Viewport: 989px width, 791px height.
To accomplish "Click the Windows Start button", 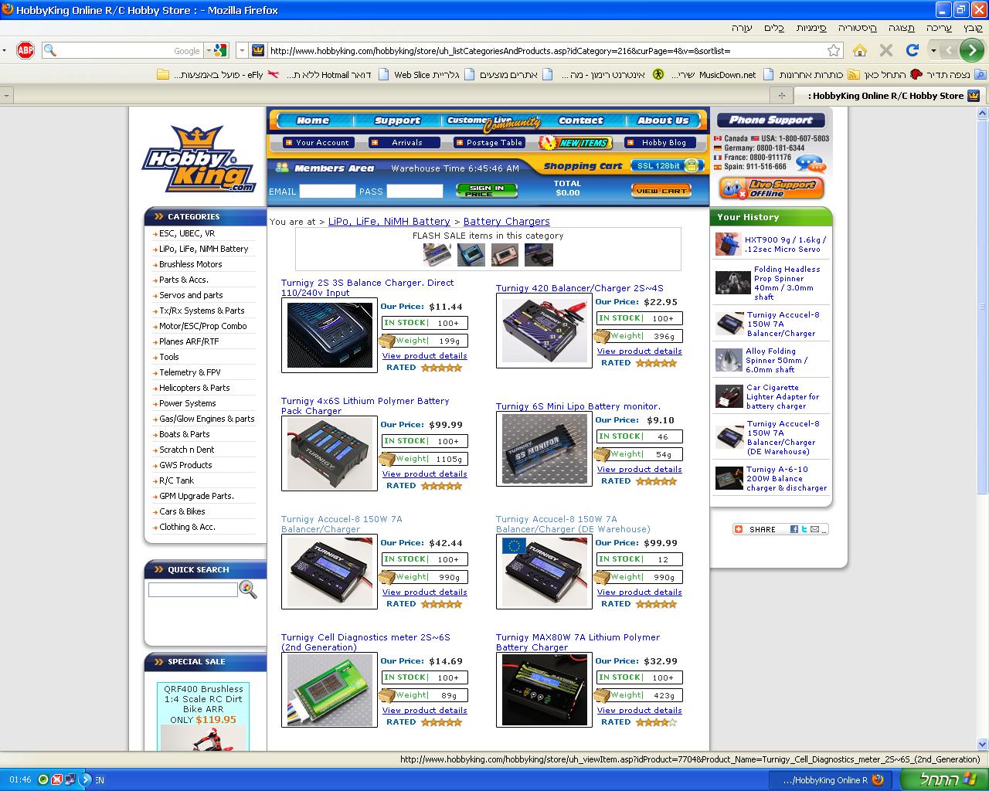I will click(943, 779).
